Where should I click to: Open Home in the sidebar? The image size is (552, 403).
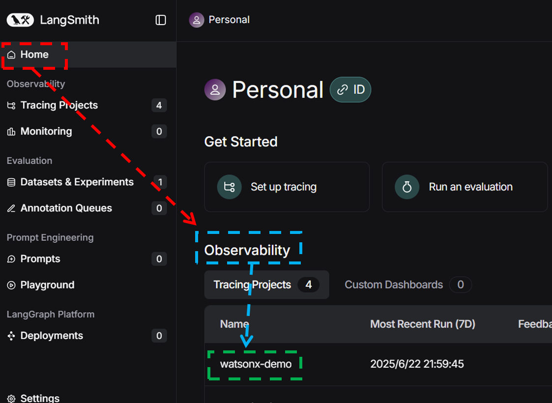(x=88, y=55)
